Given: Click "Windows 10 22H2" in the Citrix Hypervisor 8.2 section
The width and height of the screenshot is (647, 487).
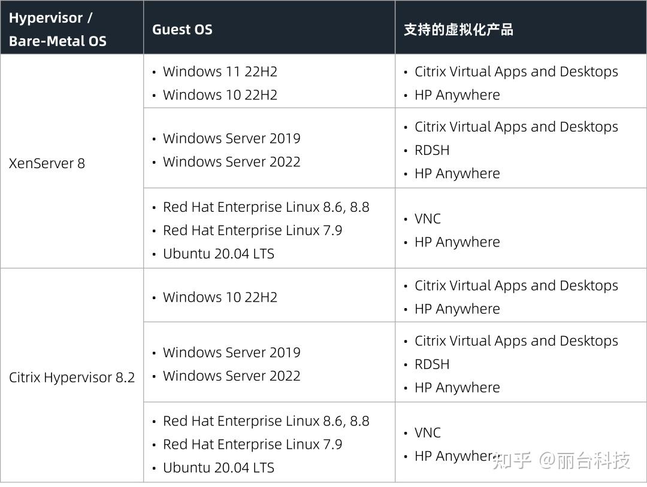Looking at the screenshot, I should pos(220,297).
